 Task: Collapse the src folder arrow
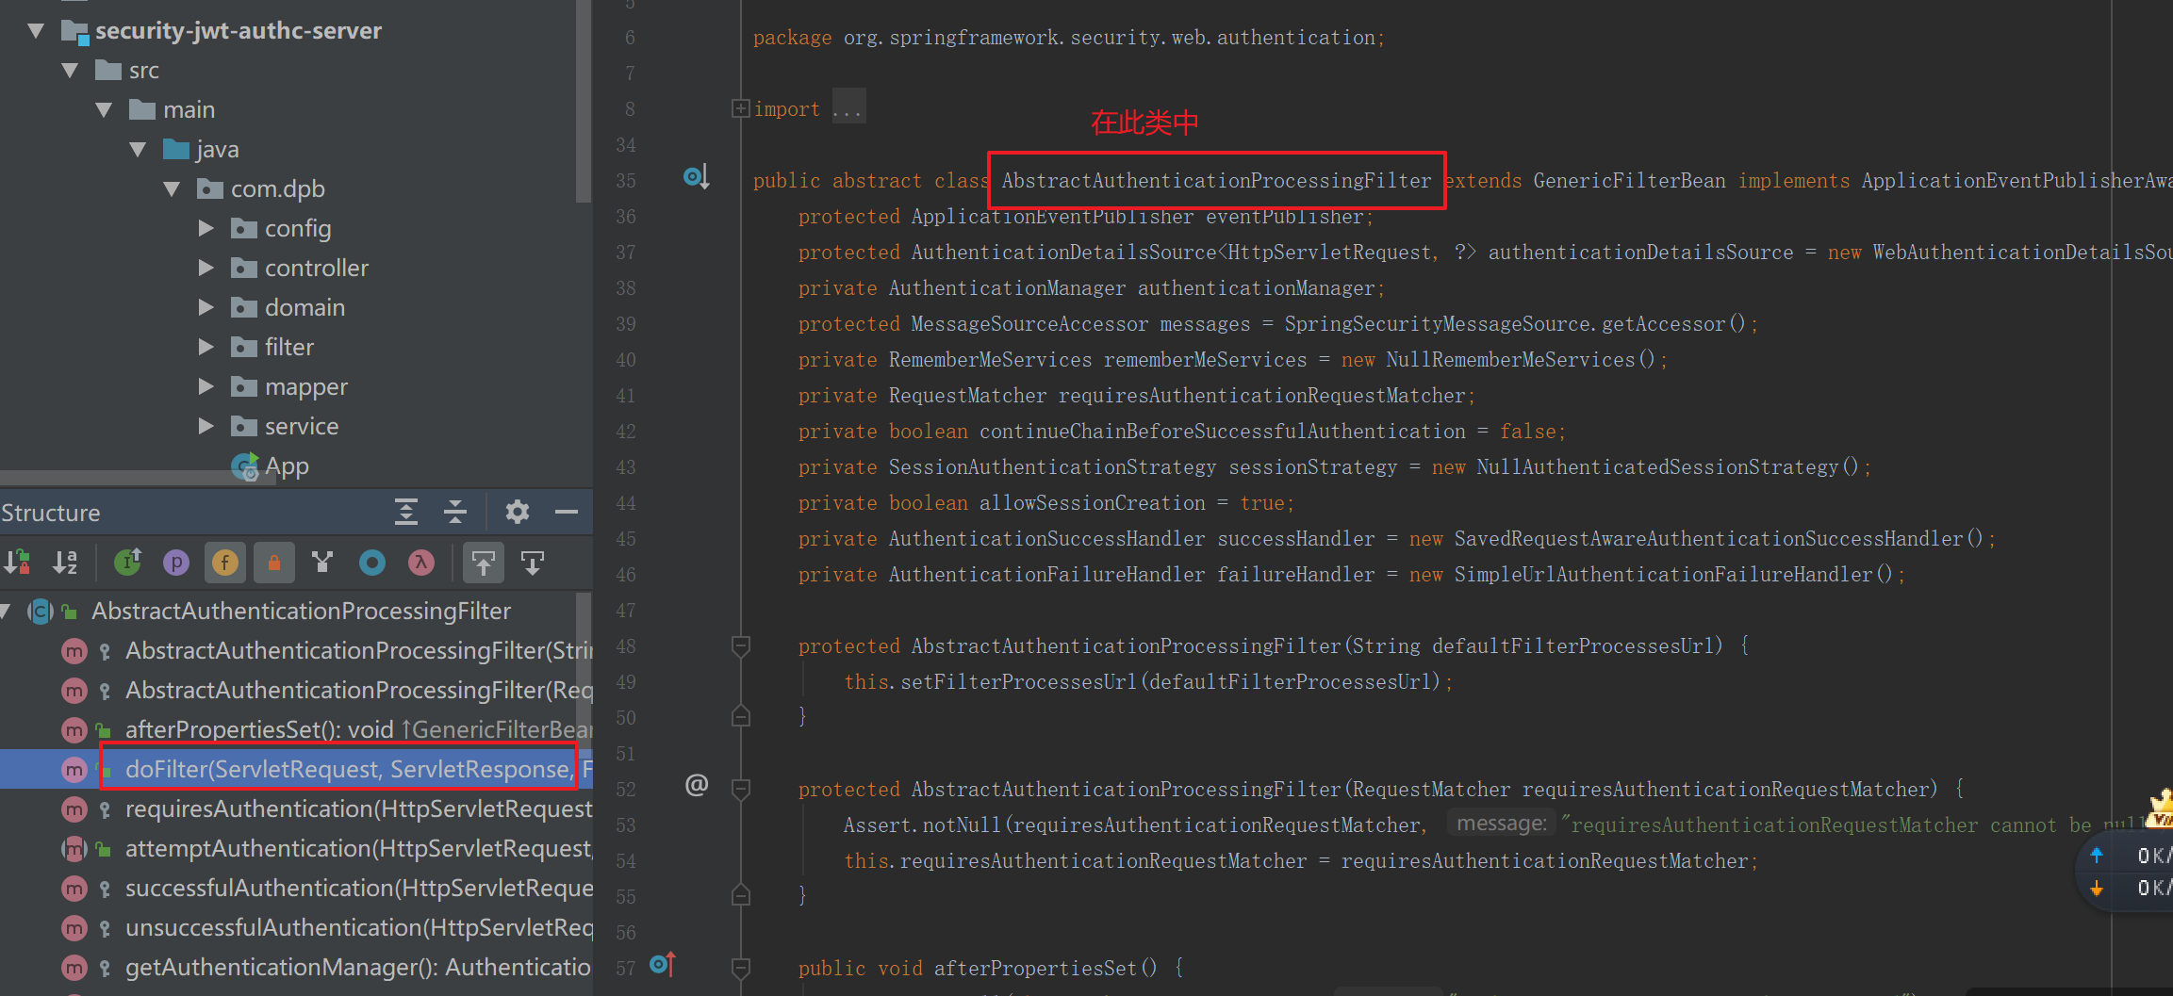tap(70, 70)
